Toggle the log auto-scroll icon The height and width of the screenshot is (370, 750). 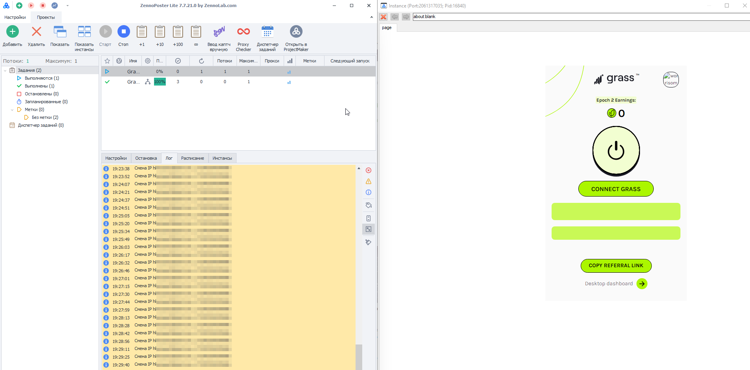coord(369,218)
